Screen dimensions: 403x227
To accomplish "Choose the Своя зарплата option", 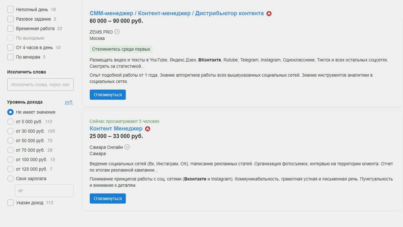I will tap(10, 179).
